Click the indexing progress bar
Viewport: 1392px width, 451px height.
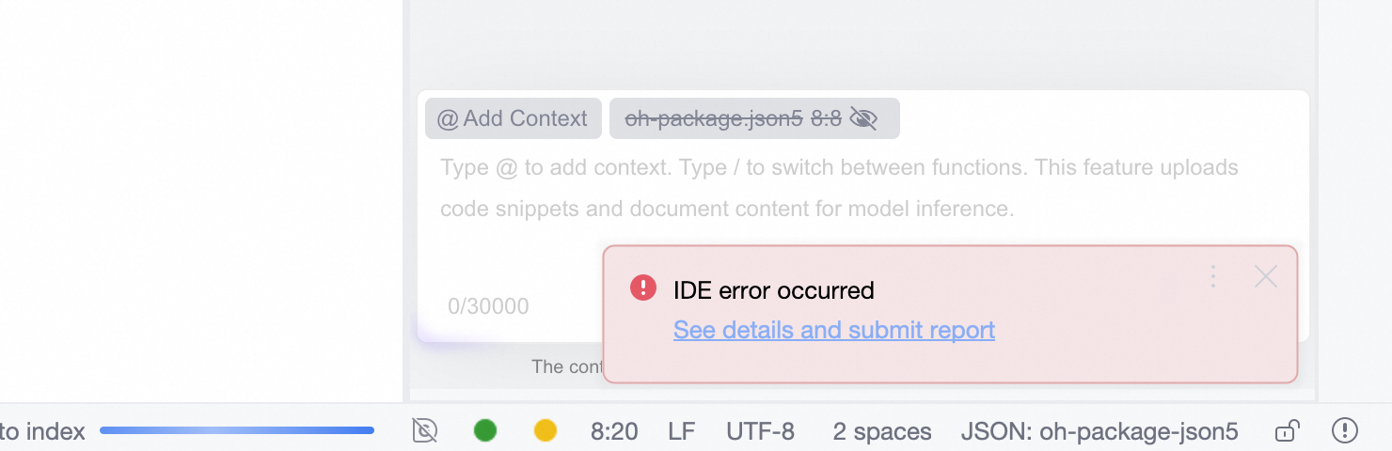coord(237,430)
